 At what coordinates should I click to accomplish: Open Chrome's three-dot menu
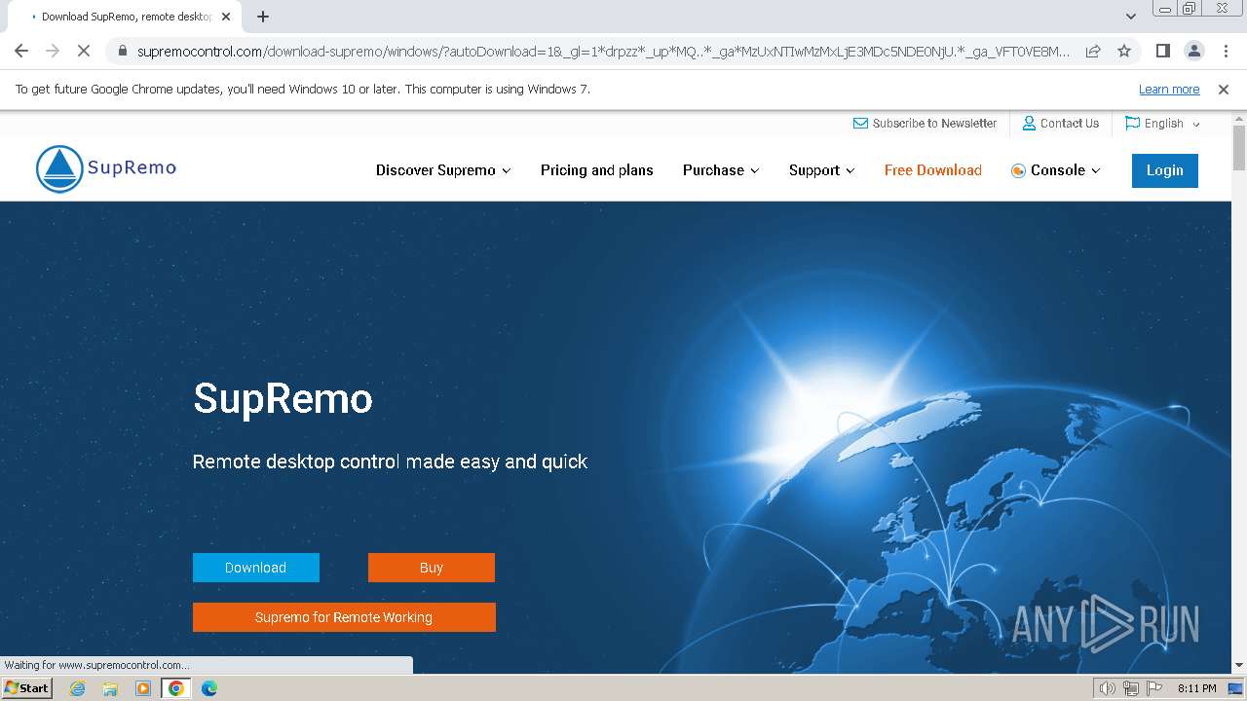pyautogui.click(x=1225, y=51)
